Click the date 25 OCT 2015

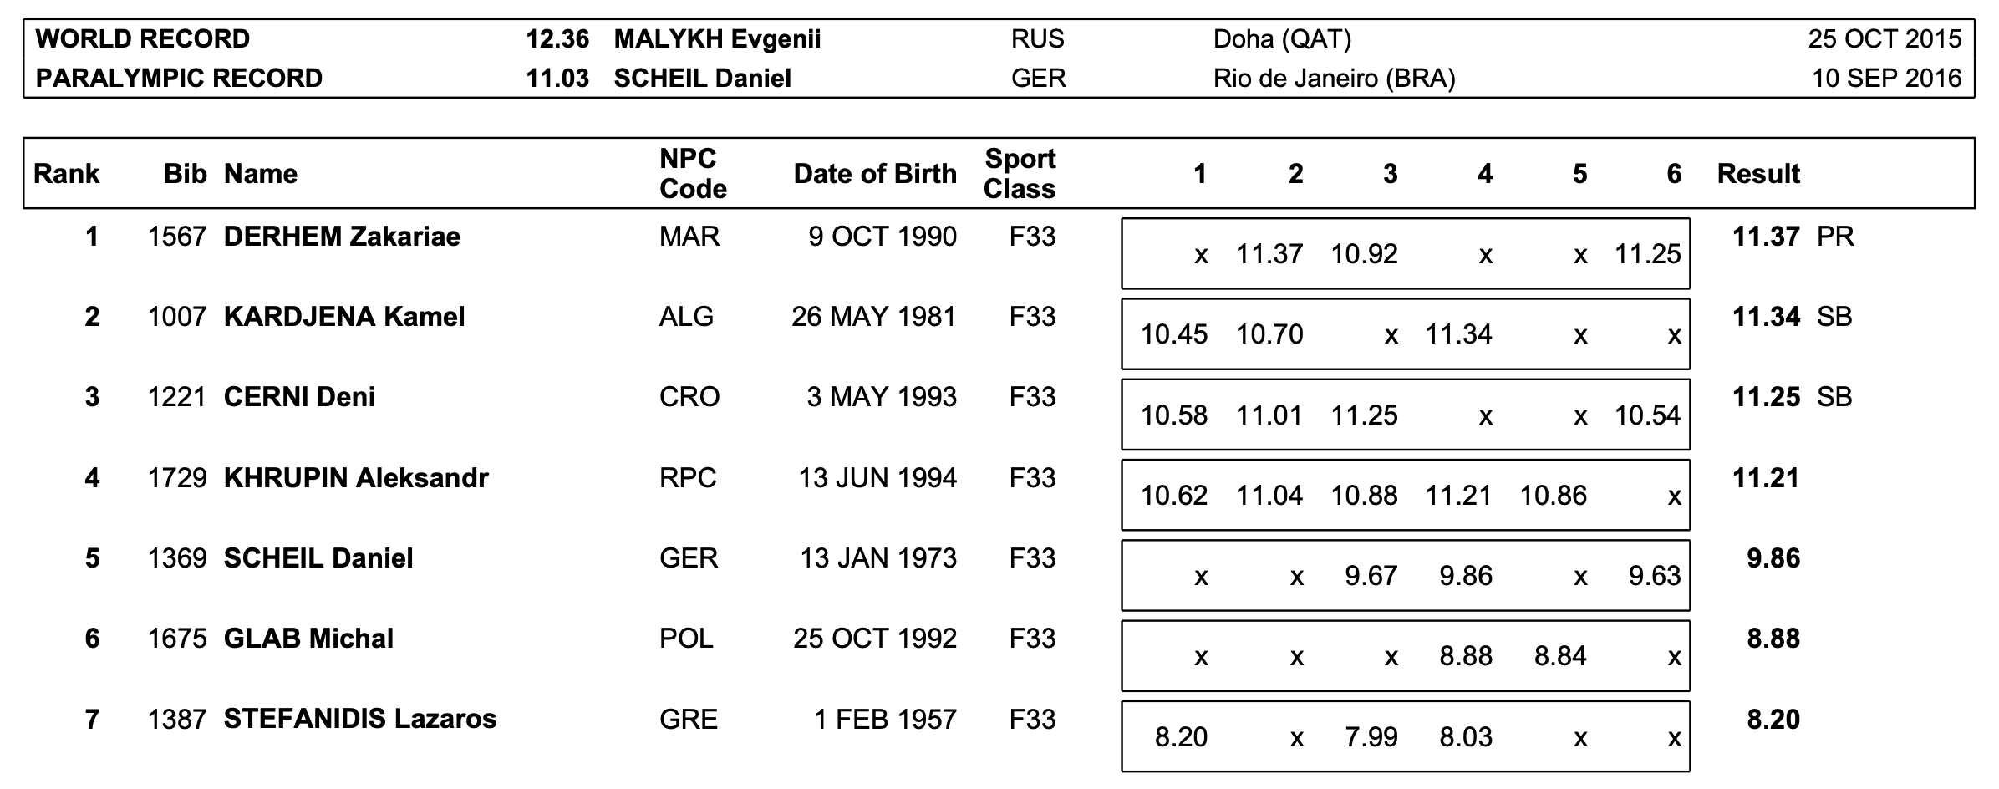[1885, 39]
